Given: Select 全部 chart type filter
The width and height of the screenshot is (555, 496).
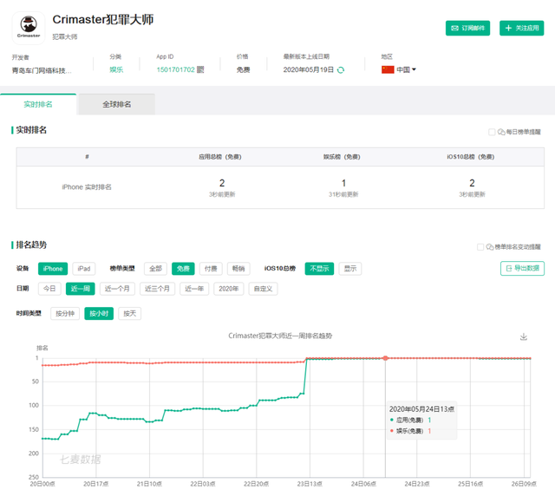Looking at the screenshot, I should tap(155, 268).
